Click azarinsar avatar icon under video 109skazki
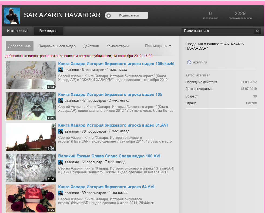Viewport: 265px width, 213px height. tap(61, 70)
